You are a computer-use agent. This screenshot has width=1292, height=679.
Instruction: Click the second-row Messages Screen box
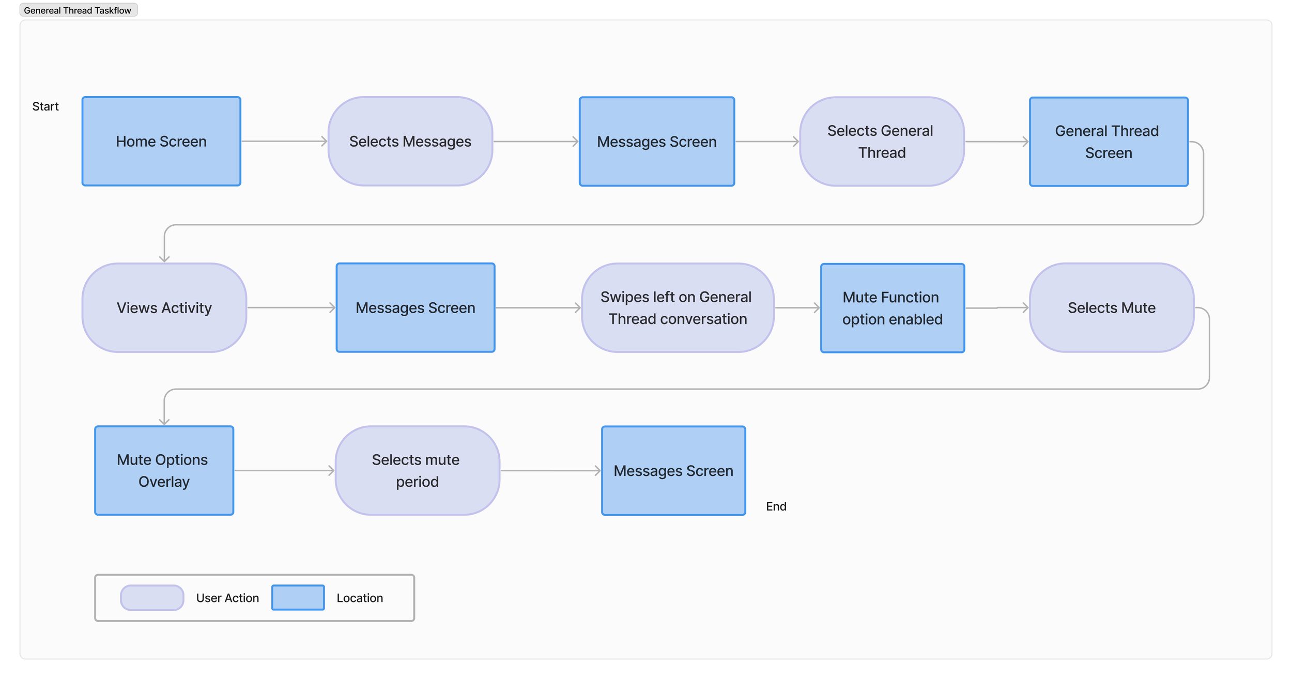(x=415, y=308)
